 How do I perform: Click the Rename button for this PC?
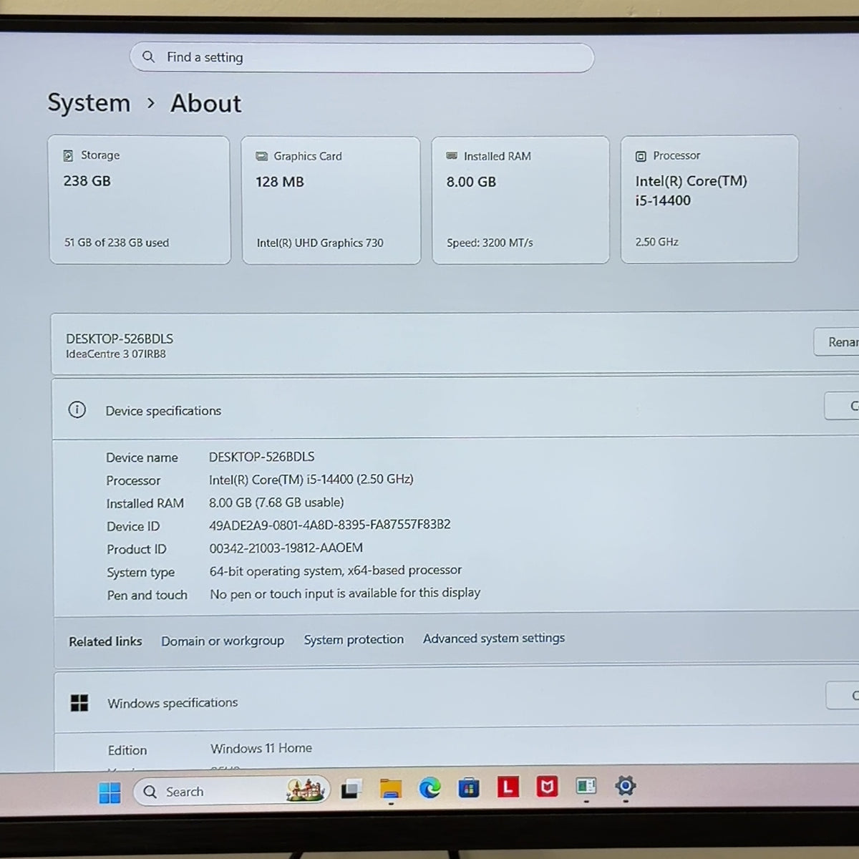click(x=836, y=342)
